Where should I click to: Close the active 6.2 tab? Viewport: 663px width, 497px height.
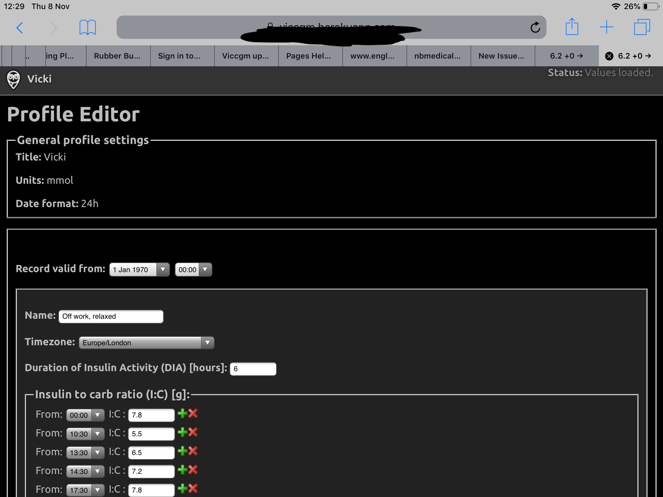(609, 56)
